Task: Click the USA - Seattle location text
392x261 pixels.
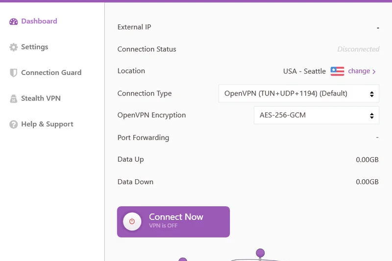Action: tap(304, 71)
